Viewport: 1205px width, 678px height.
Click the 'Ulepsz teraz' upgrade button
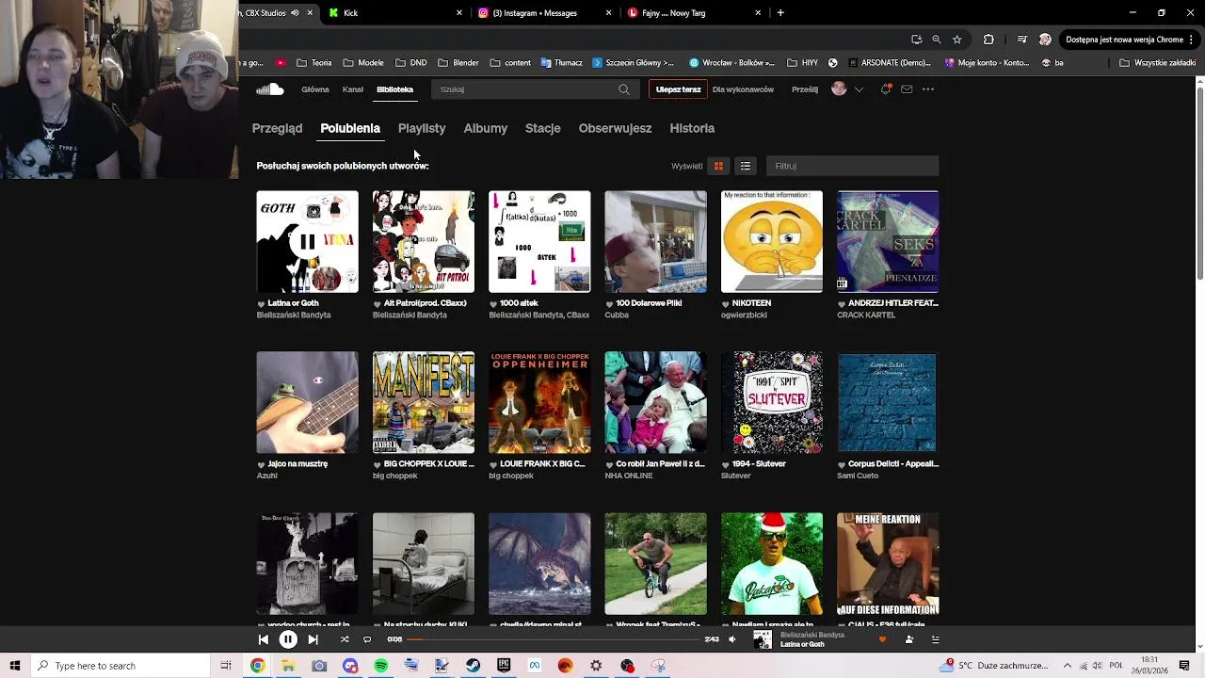coord(678,89)
